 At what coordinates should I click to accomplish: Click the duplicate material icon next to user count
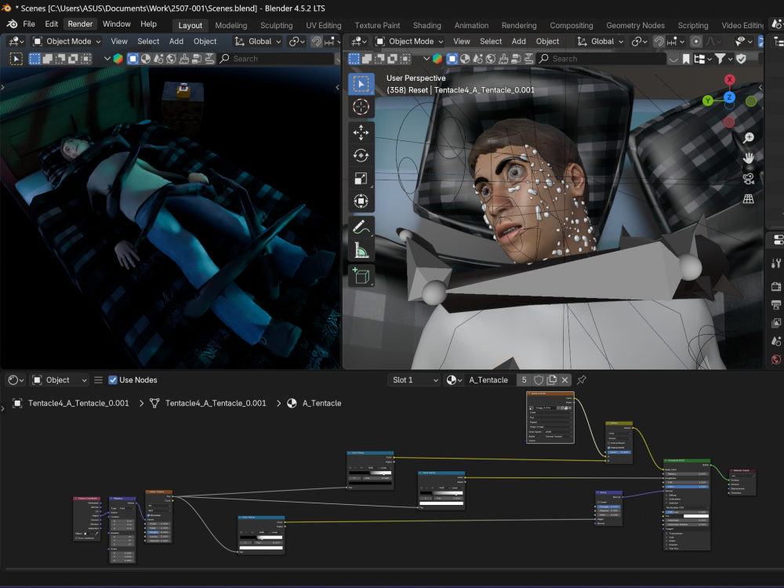click(x=551, y=380)
